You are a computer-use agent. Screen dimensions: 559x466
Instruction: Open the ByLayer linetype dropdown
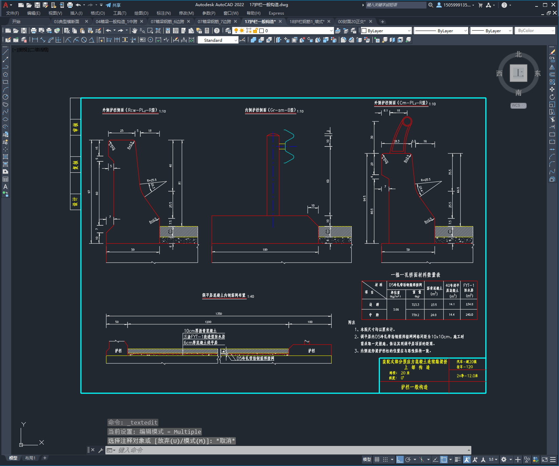pos(441,31)
